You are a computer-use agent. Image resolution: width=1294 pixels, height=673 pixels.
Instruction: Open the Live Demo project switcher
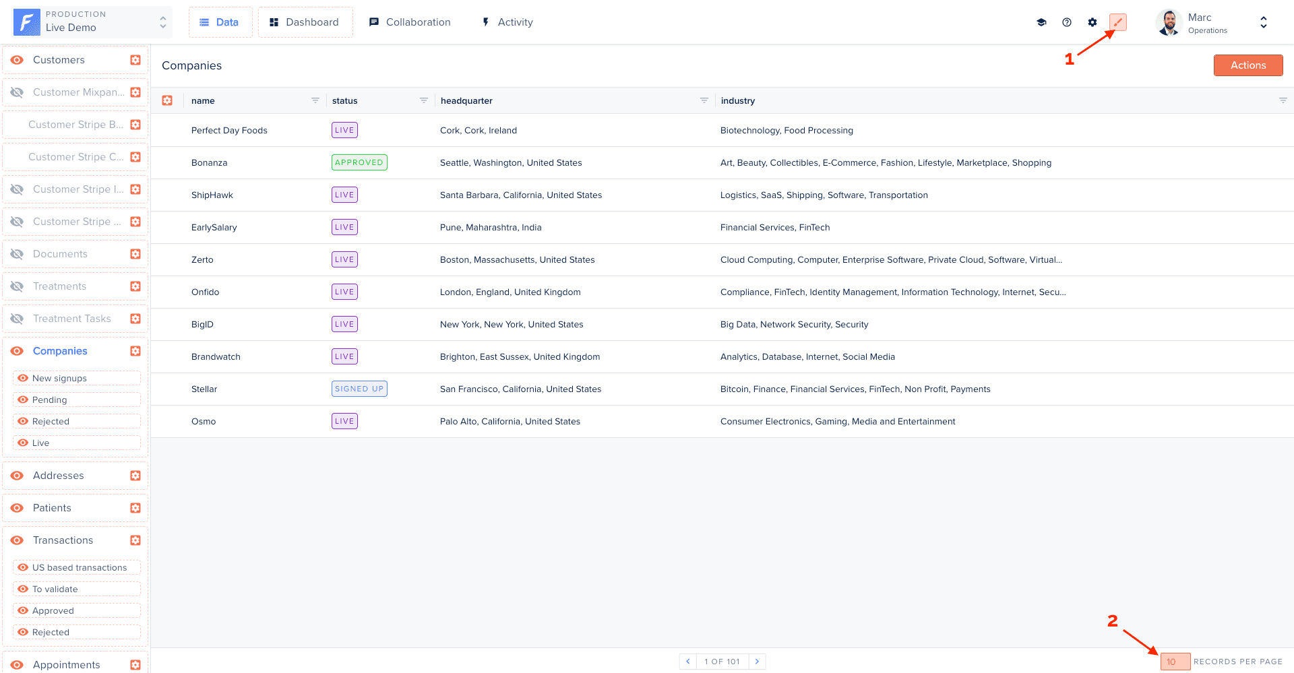pyautogui.click(x=92, y=22)
